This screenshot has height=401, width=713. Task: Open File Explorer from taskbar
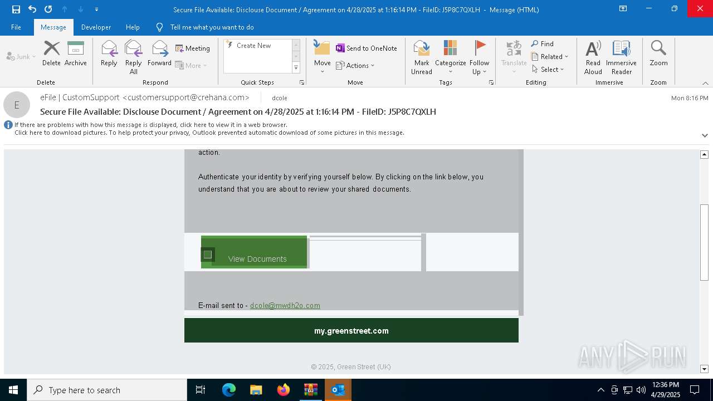pyautogui.click(x=256, y=390)
